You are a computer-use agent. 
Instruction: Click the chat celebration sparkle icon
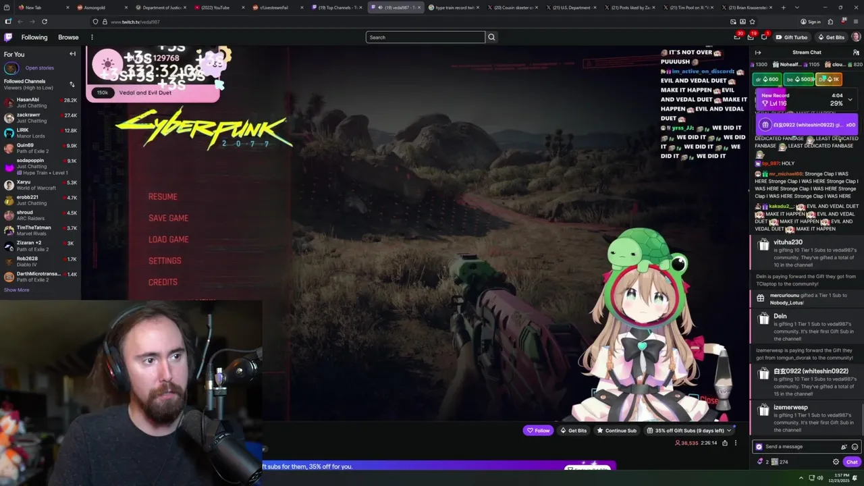(x=844, y=447)
